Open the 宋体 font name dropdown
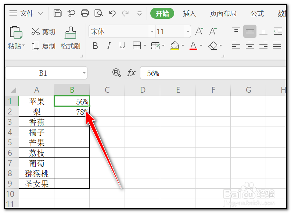291x213 pixels. 152,31
